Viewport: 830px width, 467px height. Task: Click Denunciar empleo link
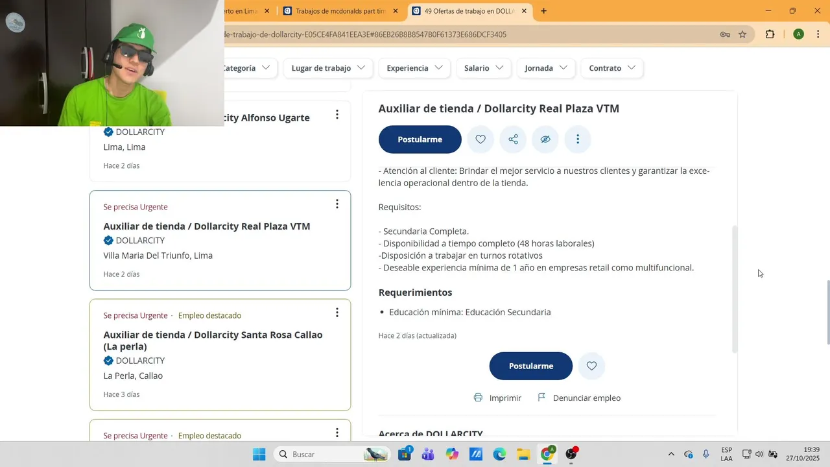point(587,398)
